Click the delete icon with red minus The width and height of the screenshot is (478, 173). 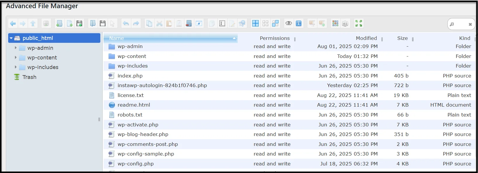tap(189, 24)
